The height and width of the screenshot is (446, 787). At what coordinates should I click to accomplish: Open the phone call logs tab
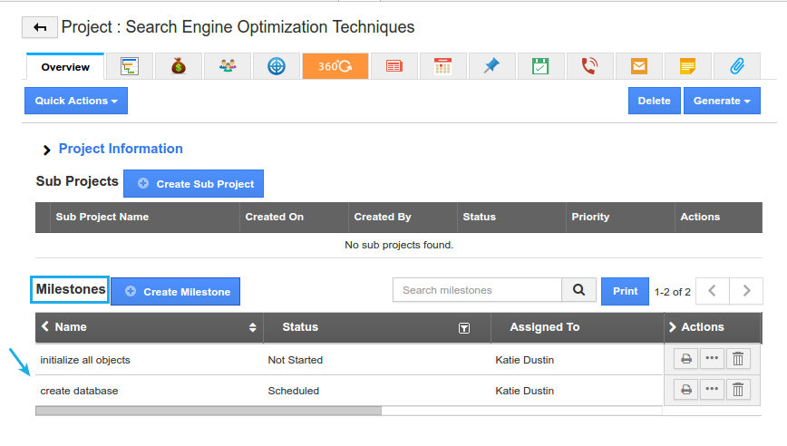pyautogui.click(x=590, y=66)
